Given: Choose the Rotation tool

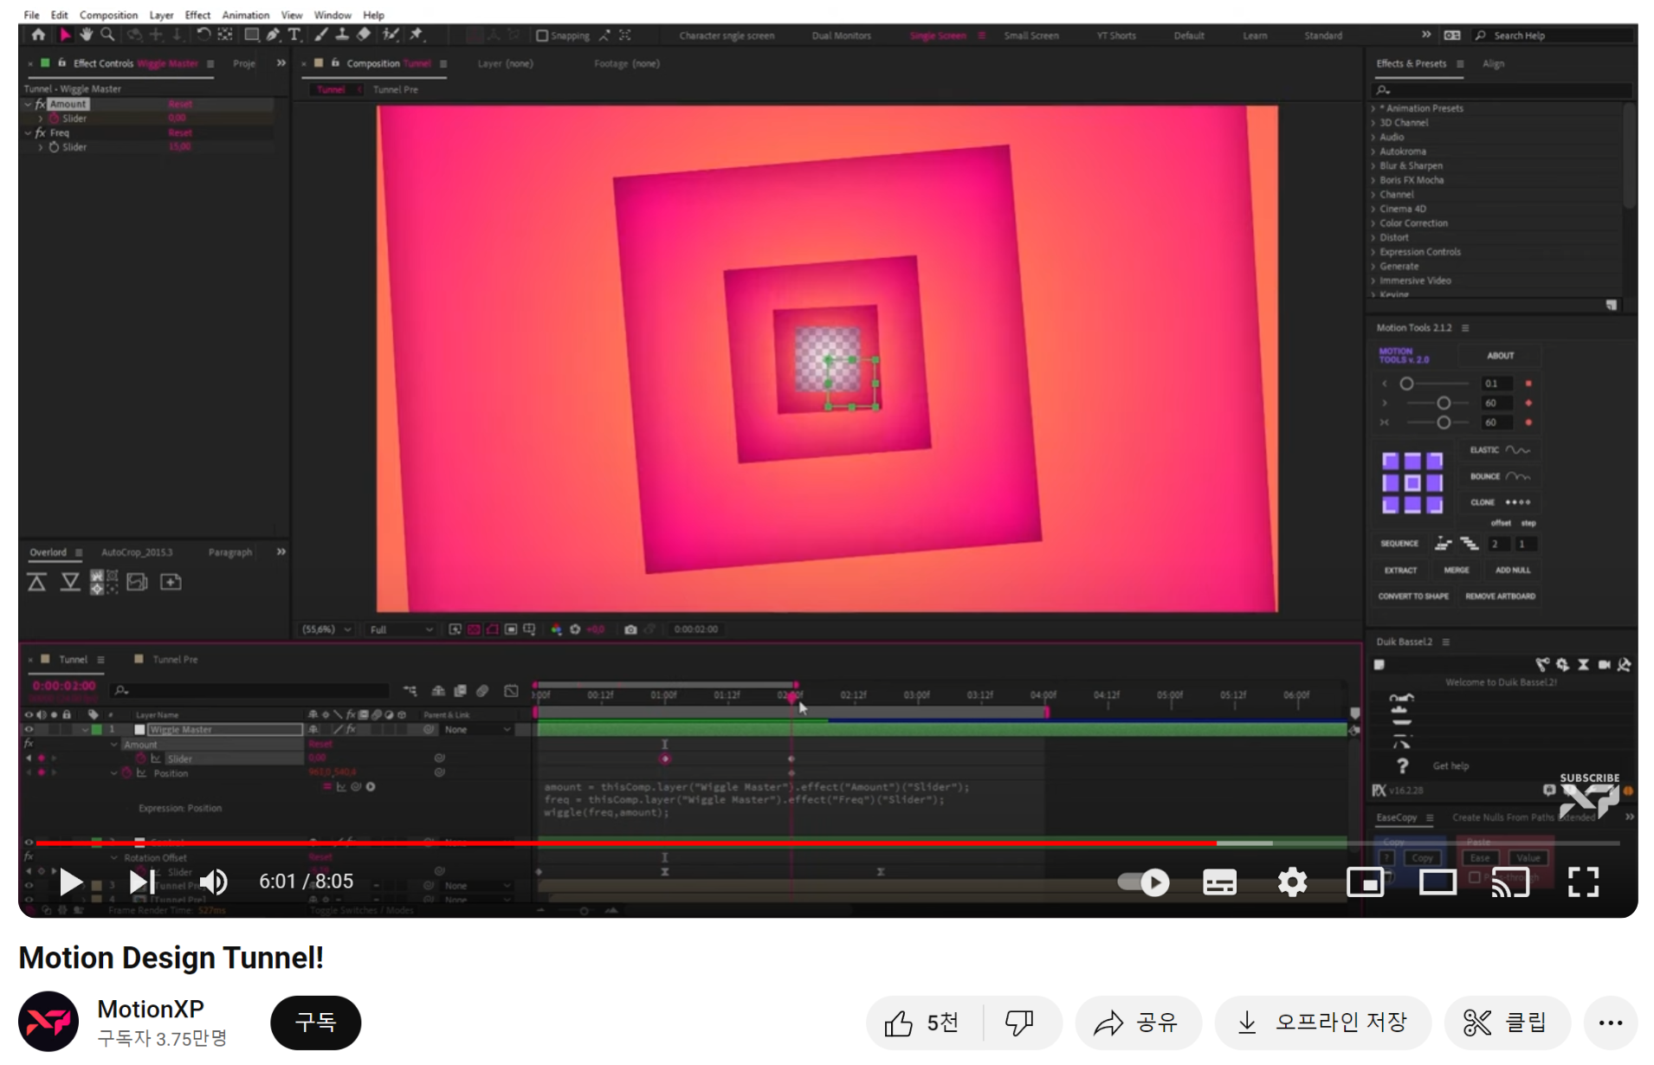Looking at the screenshot, I should [203, 35].
